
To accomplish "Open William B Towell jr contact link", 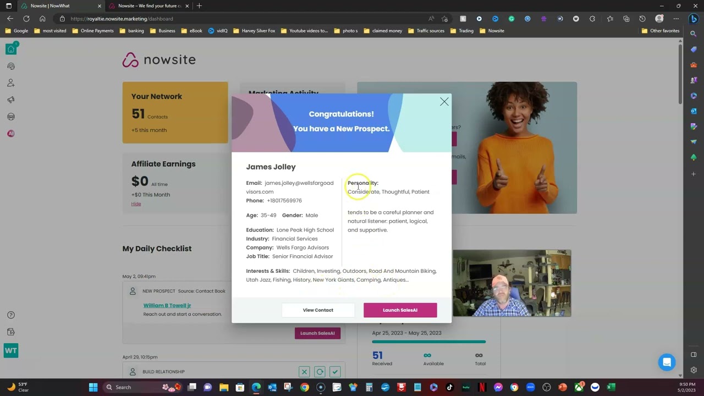I will pyautogui.click(x=167, y=305).
